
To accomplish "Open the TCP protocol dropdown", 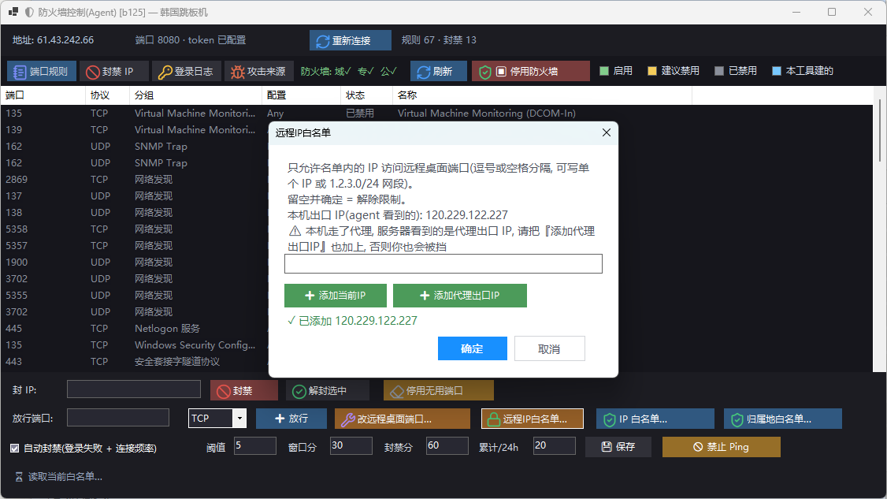I will (x=217, y=418).
